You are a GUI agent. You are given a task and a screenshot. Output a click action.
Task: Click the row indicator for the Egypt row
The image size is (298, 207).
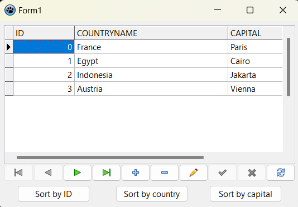pos(9,61)
